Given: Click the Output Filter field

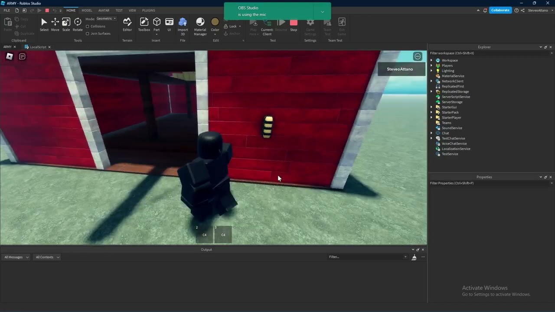Looking at the screenshot, I should [368, 257].
